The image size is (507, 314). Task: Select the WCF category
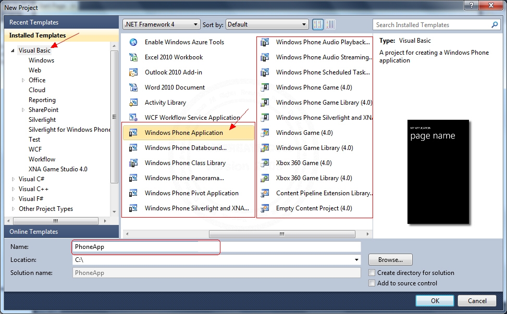coord(35,149)
